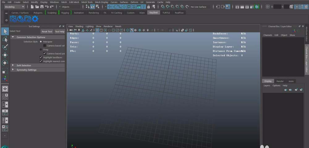Open Layers menu in Layer Editor
Image resolution: width=309 pixels, height=148 pixels.
click(267, 85)
